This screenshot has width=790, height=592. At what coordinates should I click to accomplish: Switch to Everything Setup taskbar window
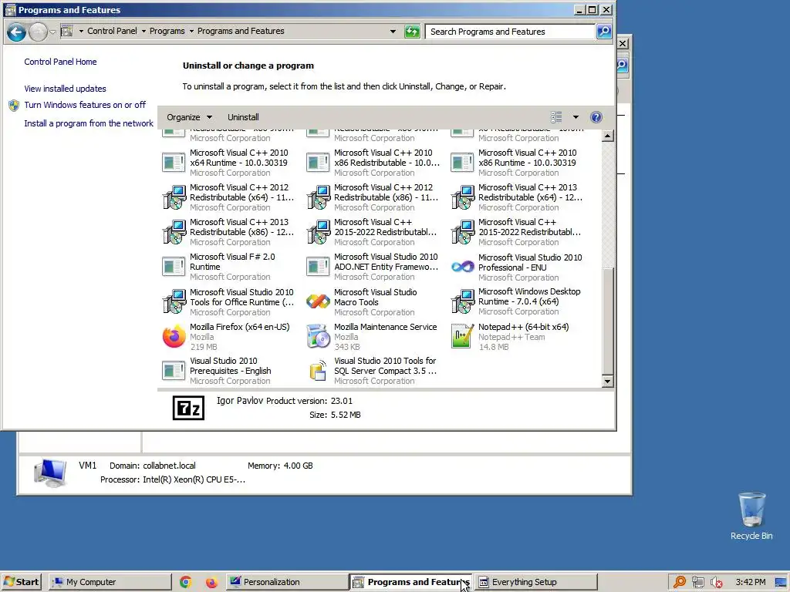536,582
